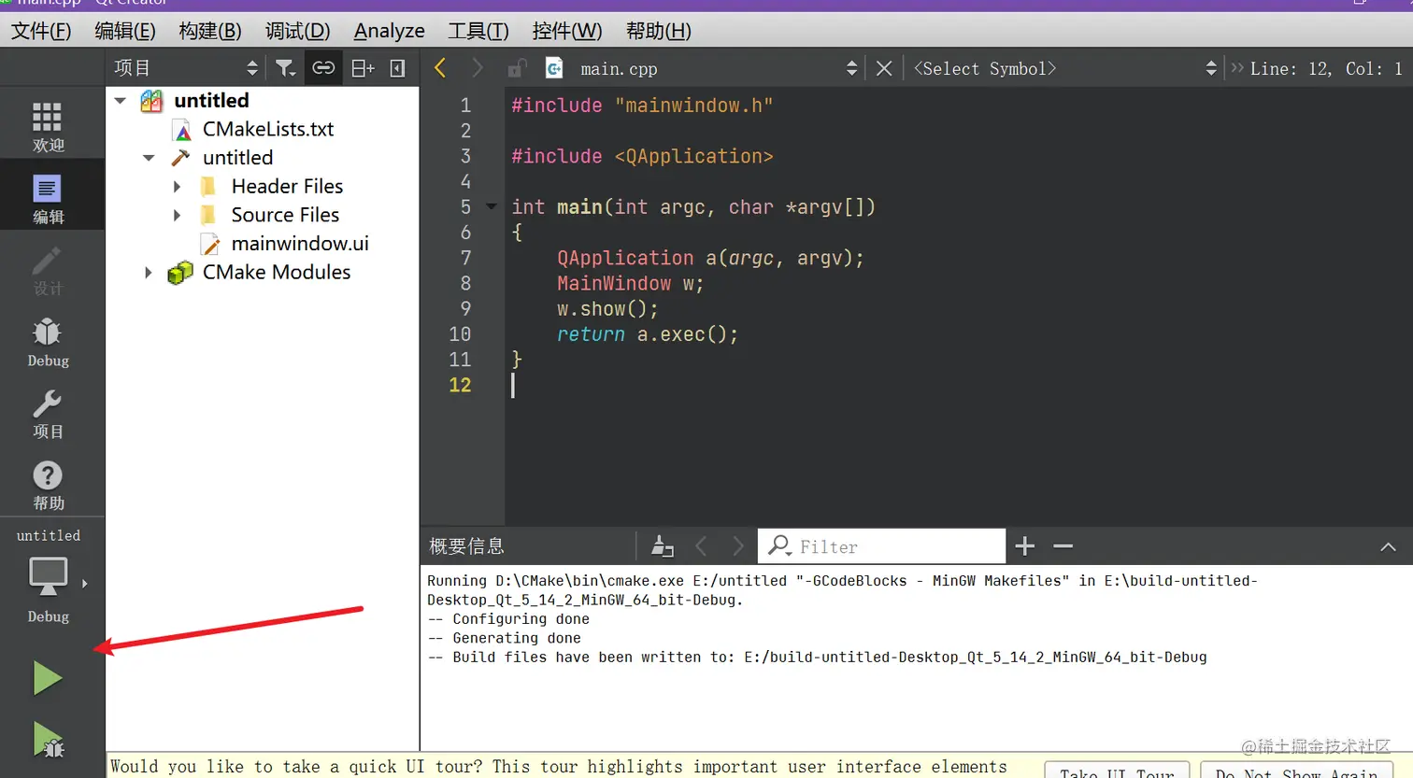Open the project tree filter icon
1413x778 pixels.
click(285, 68)
